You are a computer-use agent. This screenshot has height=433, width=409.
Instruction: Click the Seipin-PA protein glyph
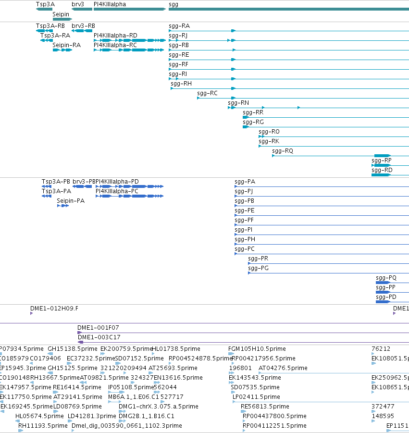[62, 206]
